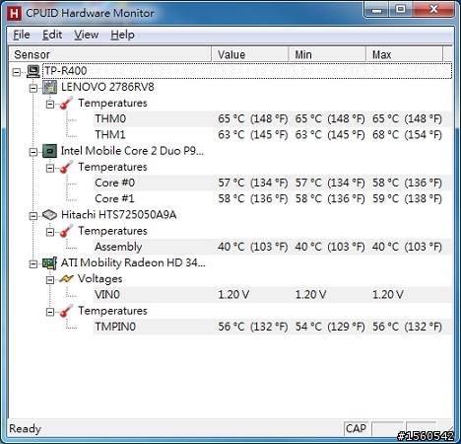
Task: Select the Core #1 sensor row
Action: point(272,198)
